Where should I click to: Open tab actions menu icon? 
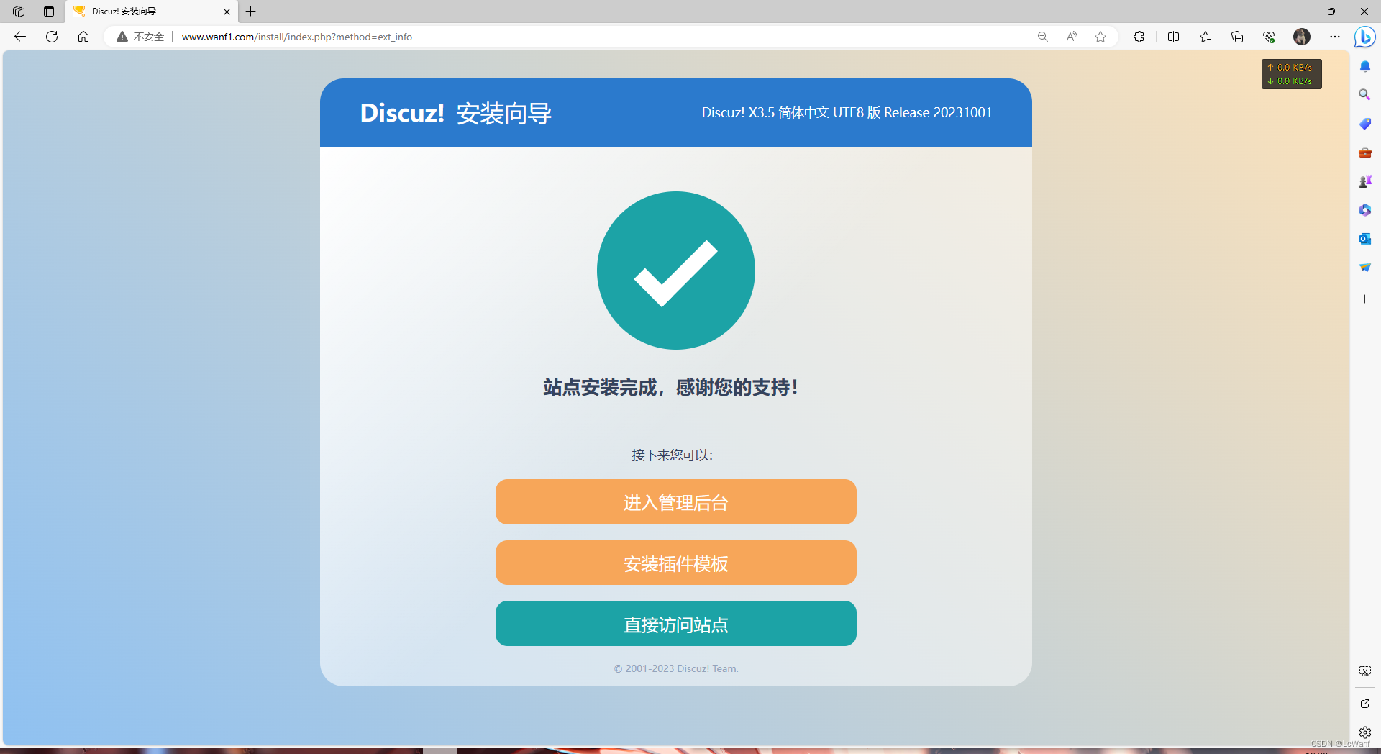coord(49,12)
